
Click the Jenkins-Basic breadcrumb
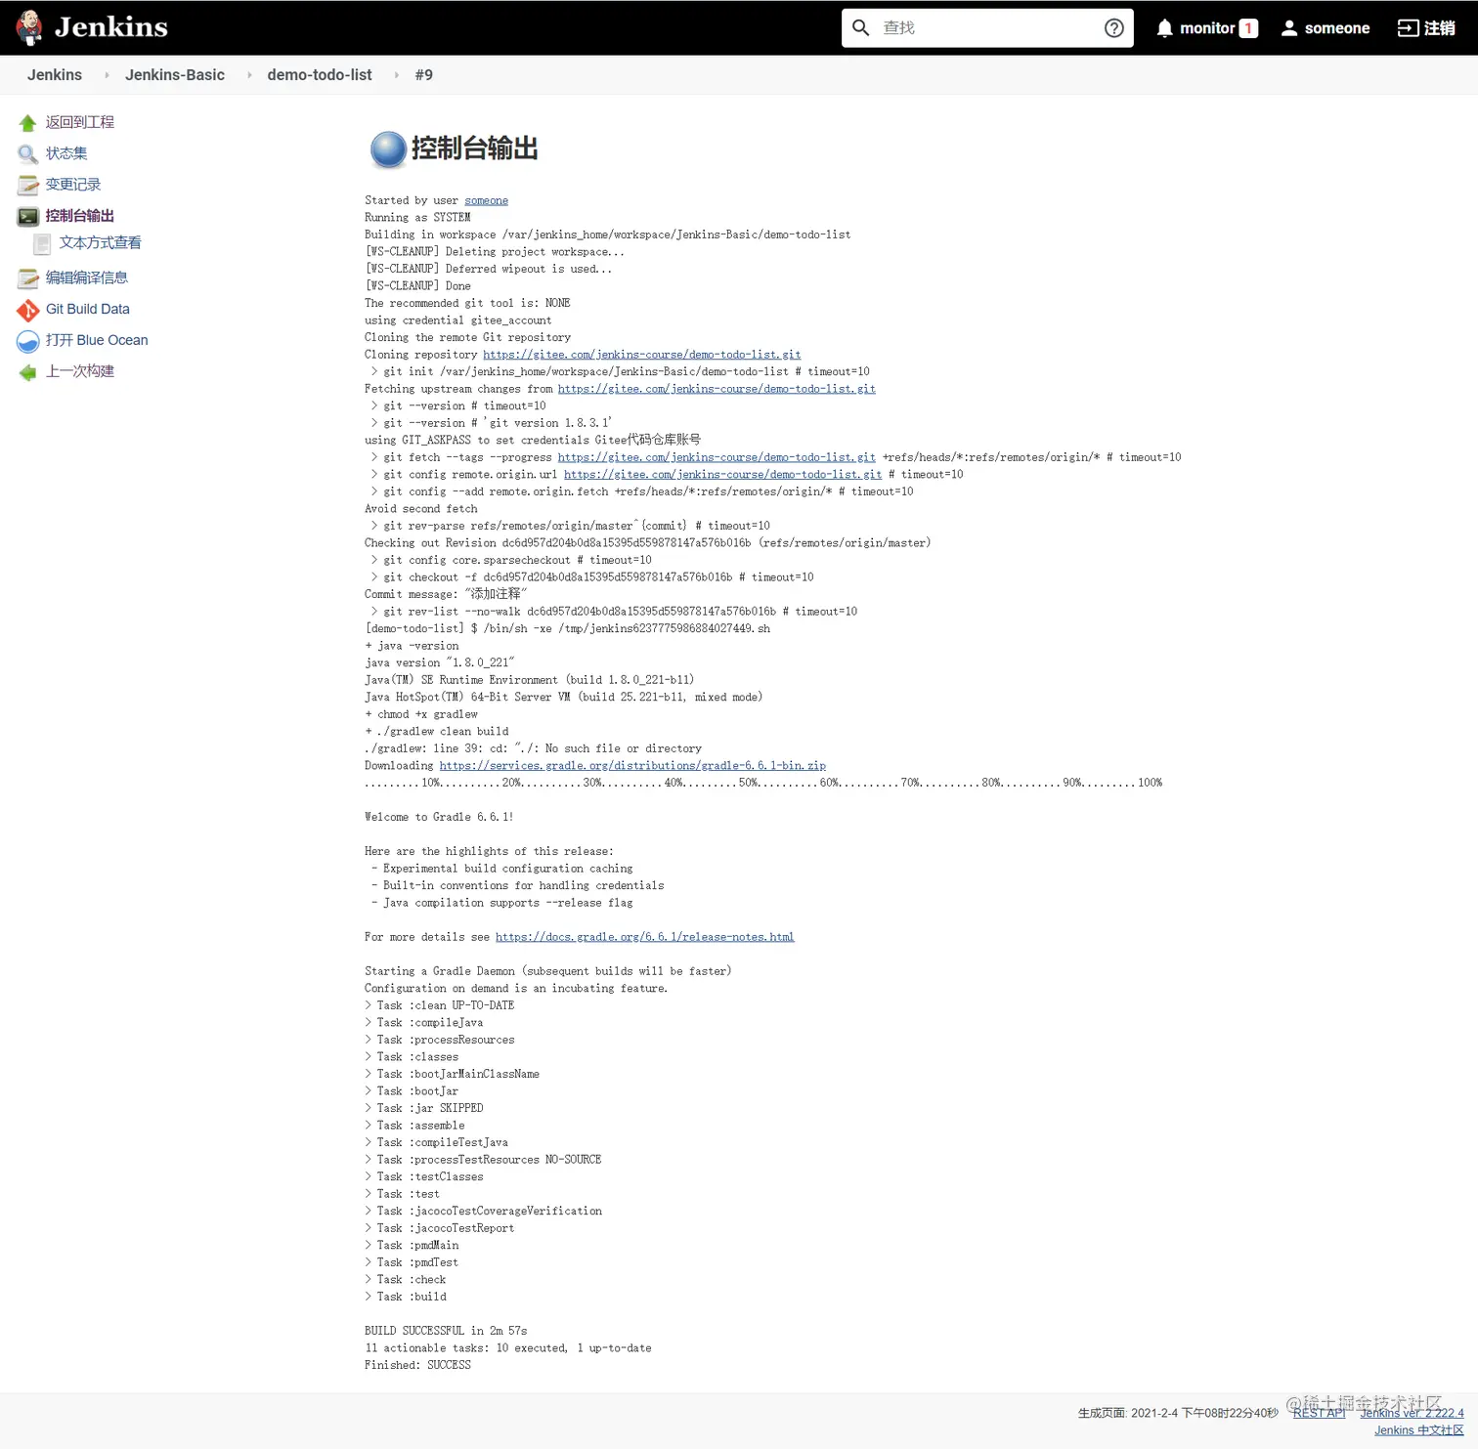point(175,75)
